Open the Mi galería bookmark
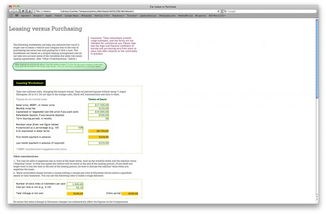 click(201, 16)
